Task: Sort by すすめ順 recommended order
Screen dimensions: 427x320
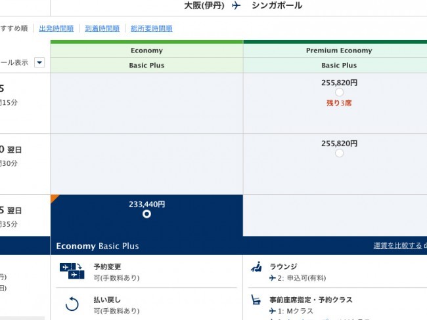Action: pos(14,29)
